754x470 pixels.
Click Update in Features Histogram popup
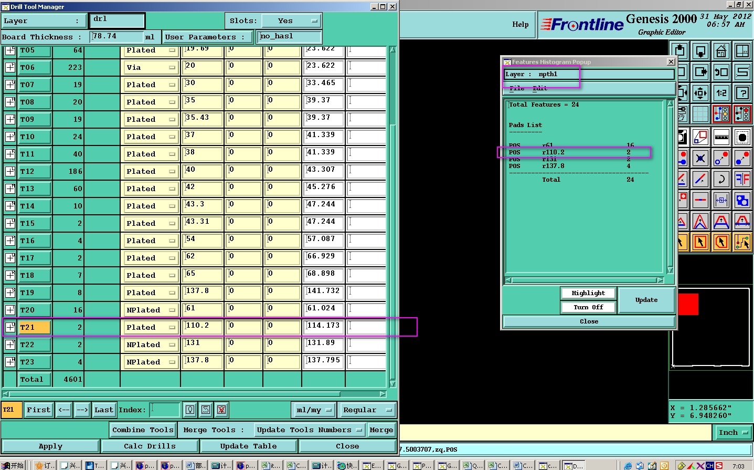[x=646, y=300]
